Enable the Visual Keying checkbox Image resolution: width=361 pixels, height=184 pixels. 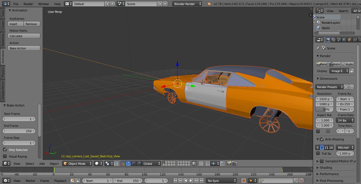[x=5, y=156]
